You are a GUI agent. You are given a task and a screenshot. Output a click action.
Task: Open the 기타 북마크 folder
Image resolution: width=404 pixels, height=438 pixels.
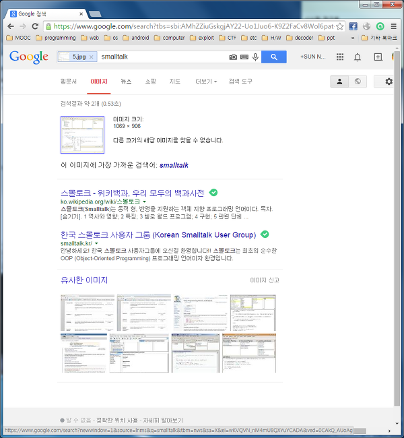(379, 38)
